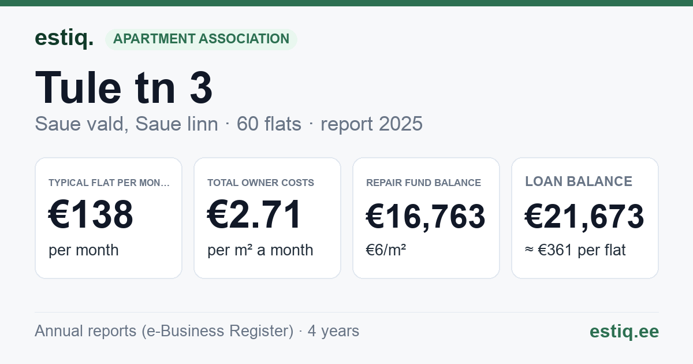693x364 pixels.
Task: Click the 'per month' caption under €138
Action: coord(83,250)
